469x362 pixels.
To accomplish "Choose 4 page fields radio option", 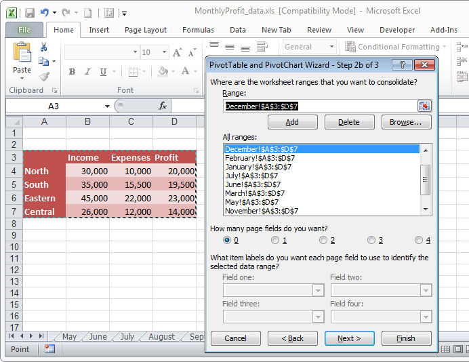I will coord(419,240).
